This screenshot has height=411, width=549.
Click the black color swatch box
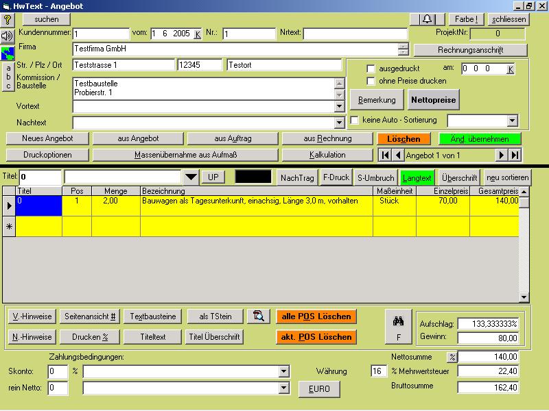pyautogui.click(x=253, y=177)
